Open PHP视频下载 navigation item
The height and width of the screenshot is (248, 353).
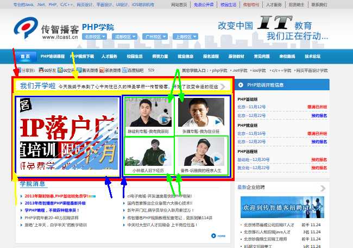click(x=82, y=56)
